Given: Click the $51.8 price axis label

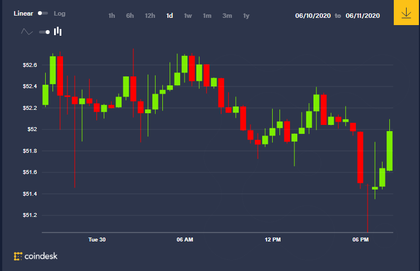Looking at the screenshot, I should (30, 151).
